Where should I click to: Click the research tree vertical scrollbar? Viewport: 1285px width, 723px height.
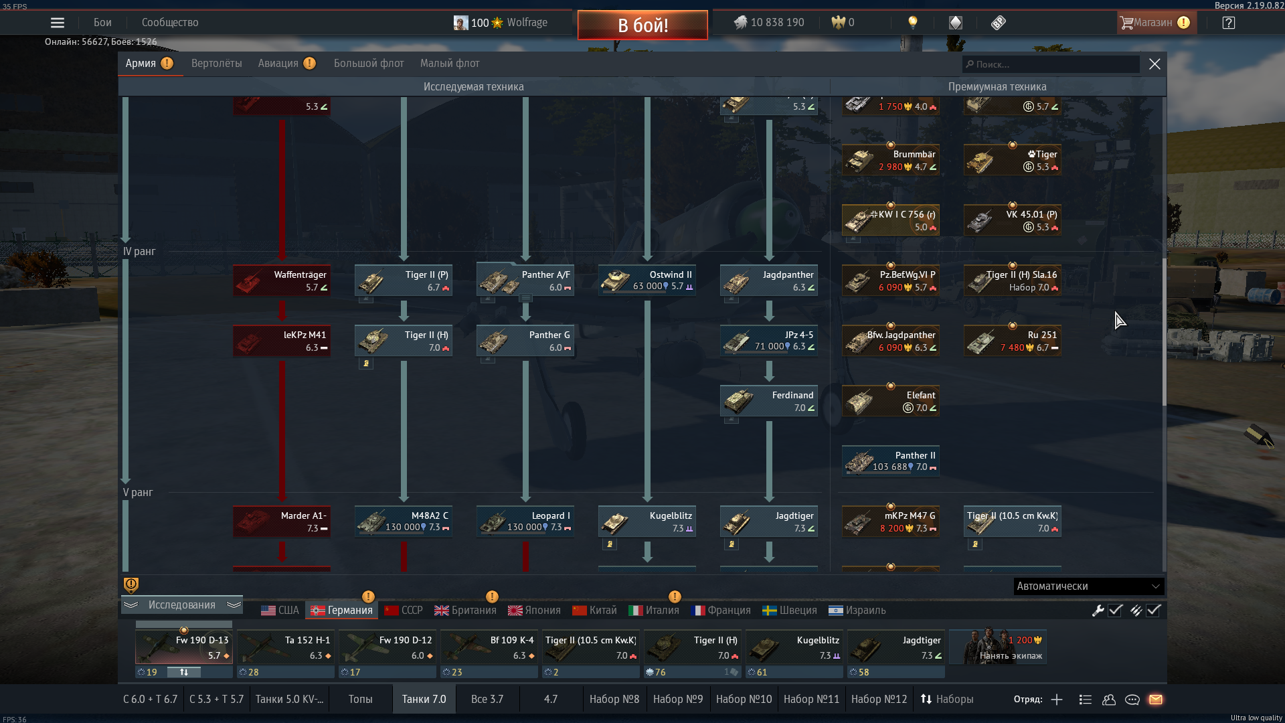[x=1164, y=331]
